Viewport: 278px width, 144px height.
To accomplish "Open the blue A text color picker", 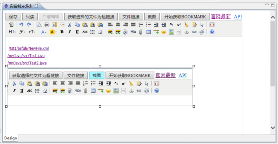I will point(44,32).
